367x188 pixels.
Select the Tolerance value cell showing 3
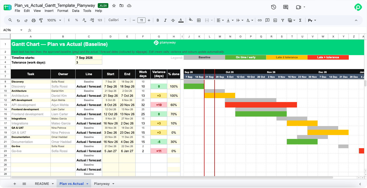pyautogui.click(x=89, y=62)
